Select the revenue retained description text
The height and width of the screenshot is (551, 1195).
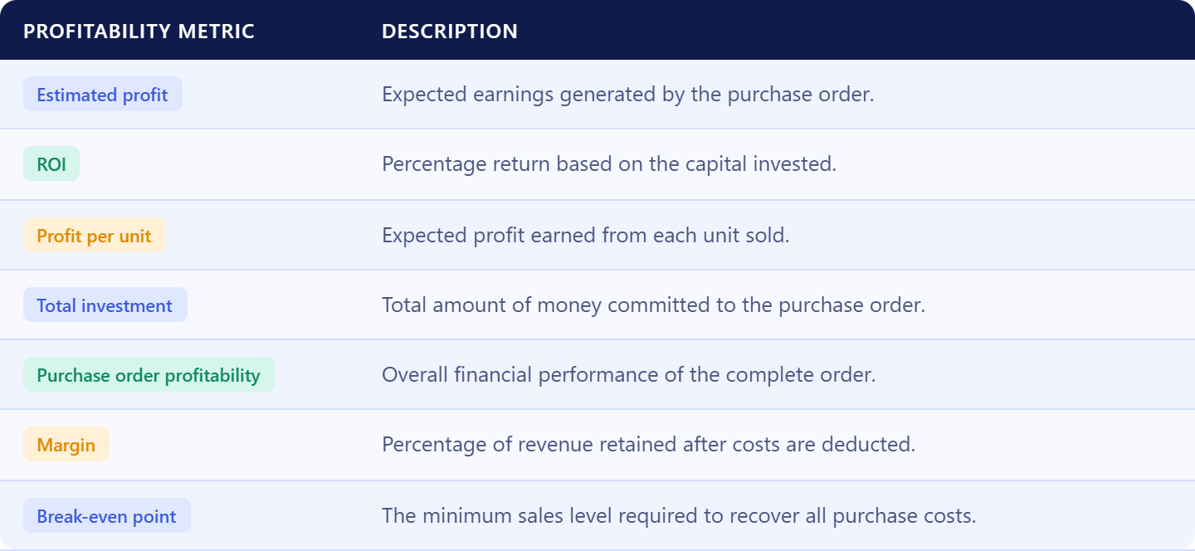(x=649, y=445)
